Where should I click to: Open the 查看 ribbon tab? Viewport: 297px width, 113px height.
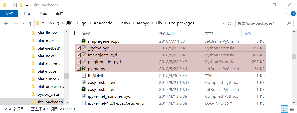(59, 14)
